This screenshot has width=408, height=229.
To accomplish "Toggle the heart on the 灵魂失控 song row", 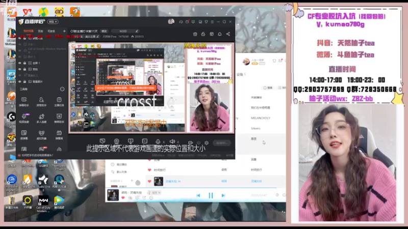I will [149, 181].
